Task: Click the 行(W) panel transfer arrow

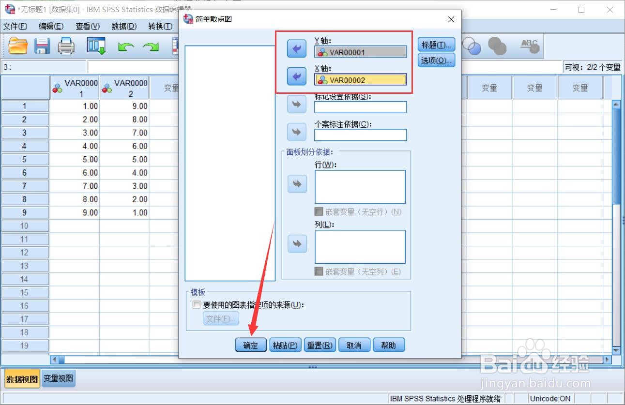Action: (x=296, y=184)
